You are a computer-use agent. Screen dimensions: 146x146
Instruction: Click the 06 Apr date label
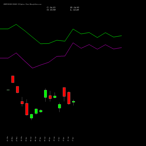point(36,139)
